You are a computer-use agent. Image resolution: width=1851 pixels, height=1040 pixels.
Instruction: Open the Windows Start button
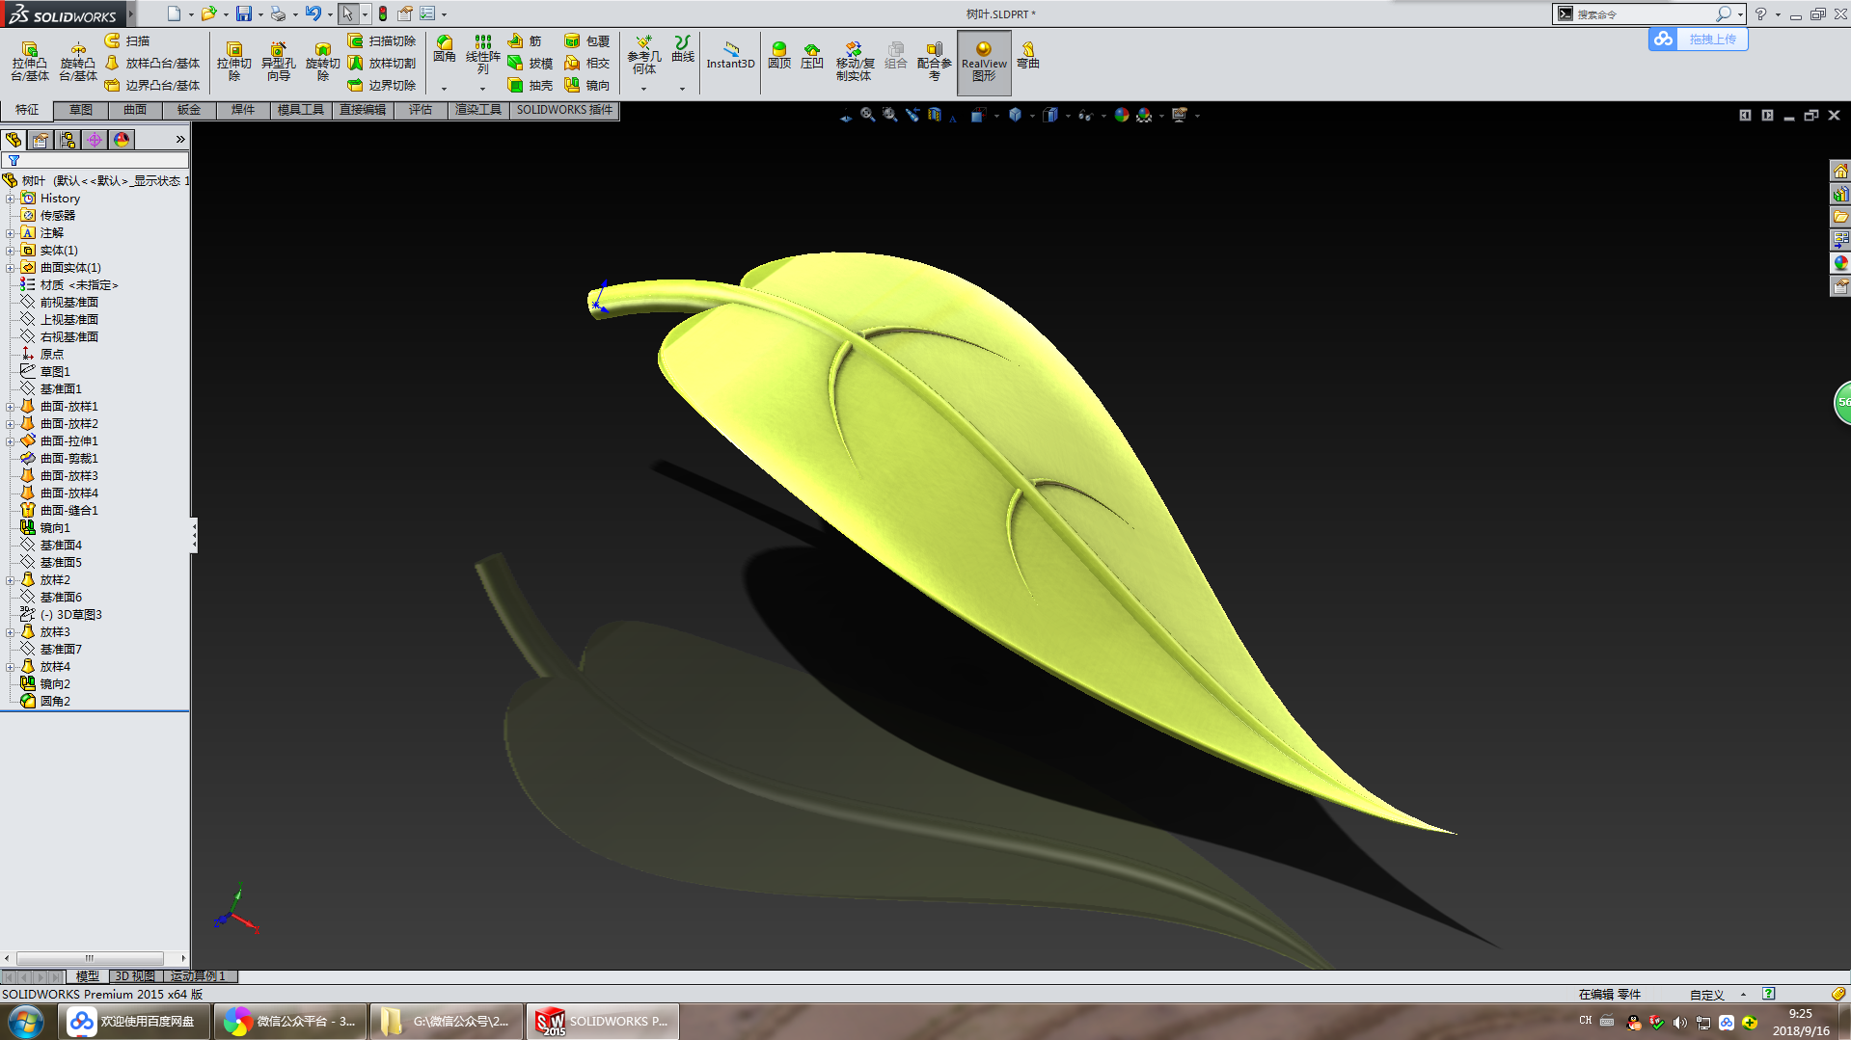pyautogui.click(x=26, y=1022)
